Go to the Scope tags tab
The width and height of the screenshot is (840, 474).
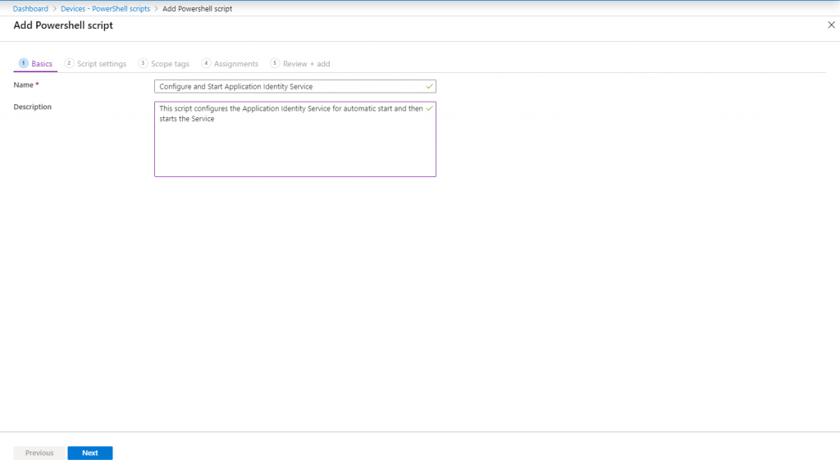pos(170,64)
